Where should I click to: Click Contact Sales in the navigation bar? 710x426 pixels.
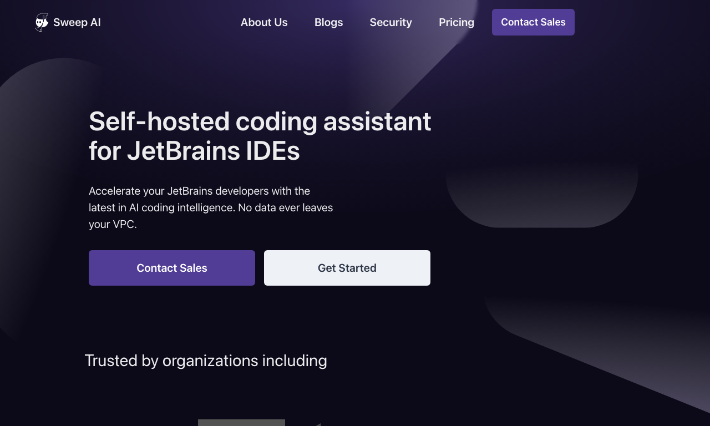[x=533, y=22]
